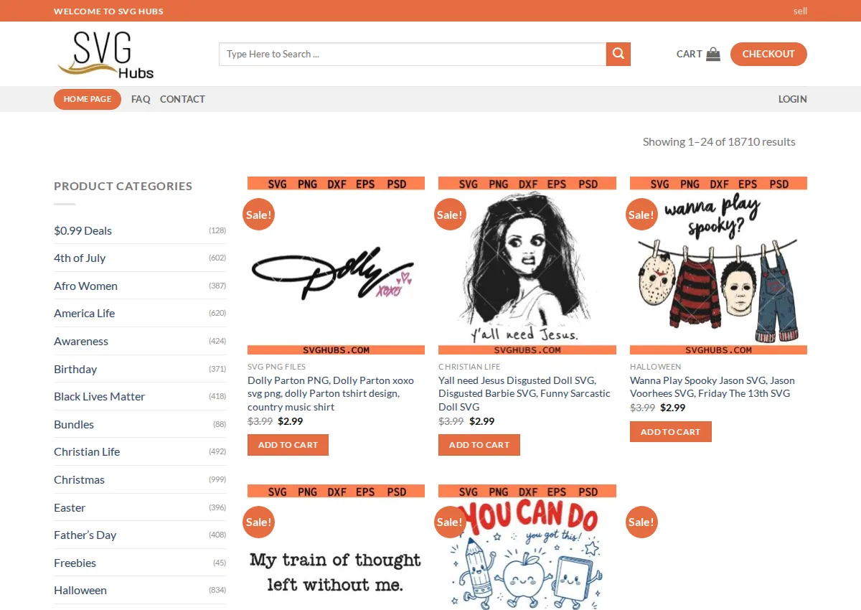Select Christian Life in the sidebar categories

(x=87, y=451)
